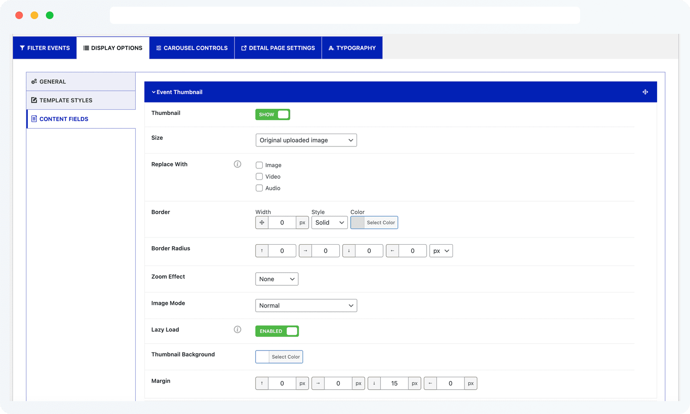Open the Size dropdown
Screen dimensions: 690x414
[306, 140]
